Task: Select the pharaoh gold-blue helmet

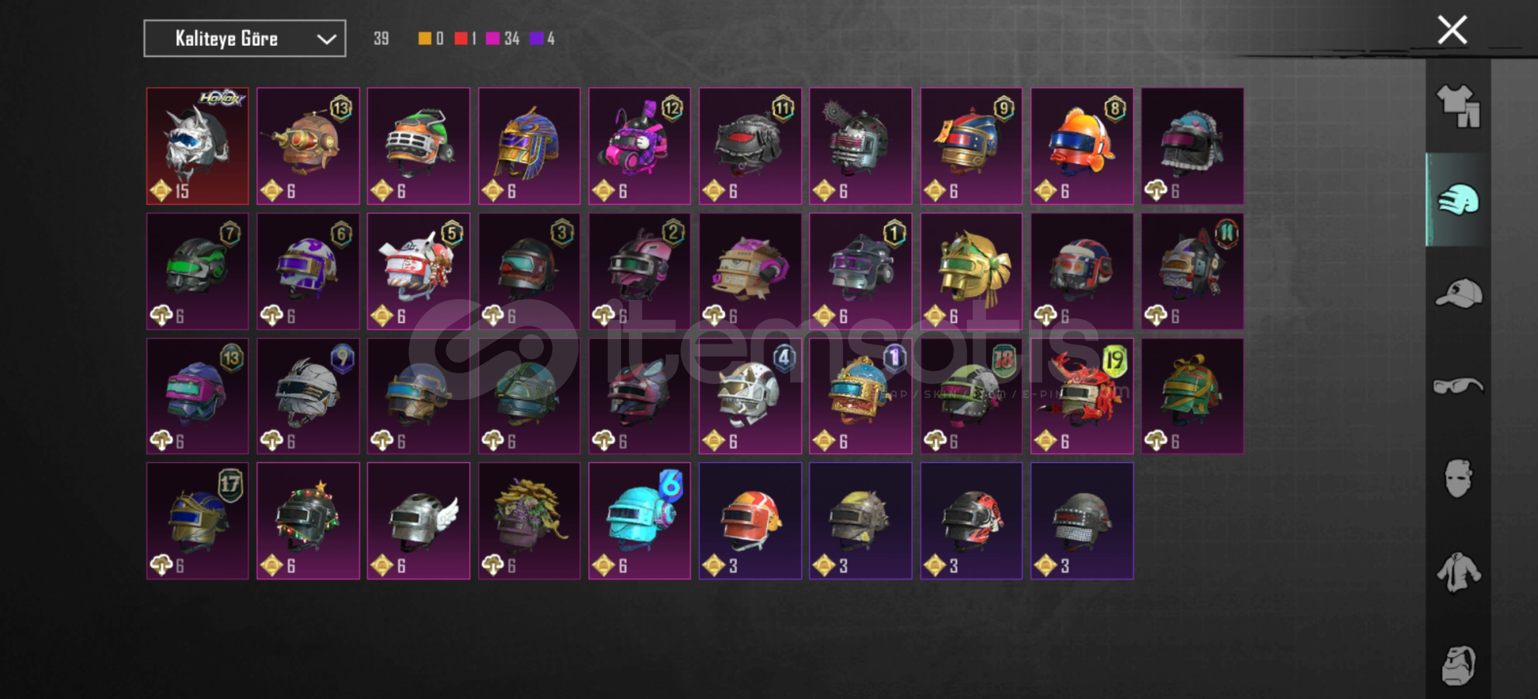Action: (529, 146)
